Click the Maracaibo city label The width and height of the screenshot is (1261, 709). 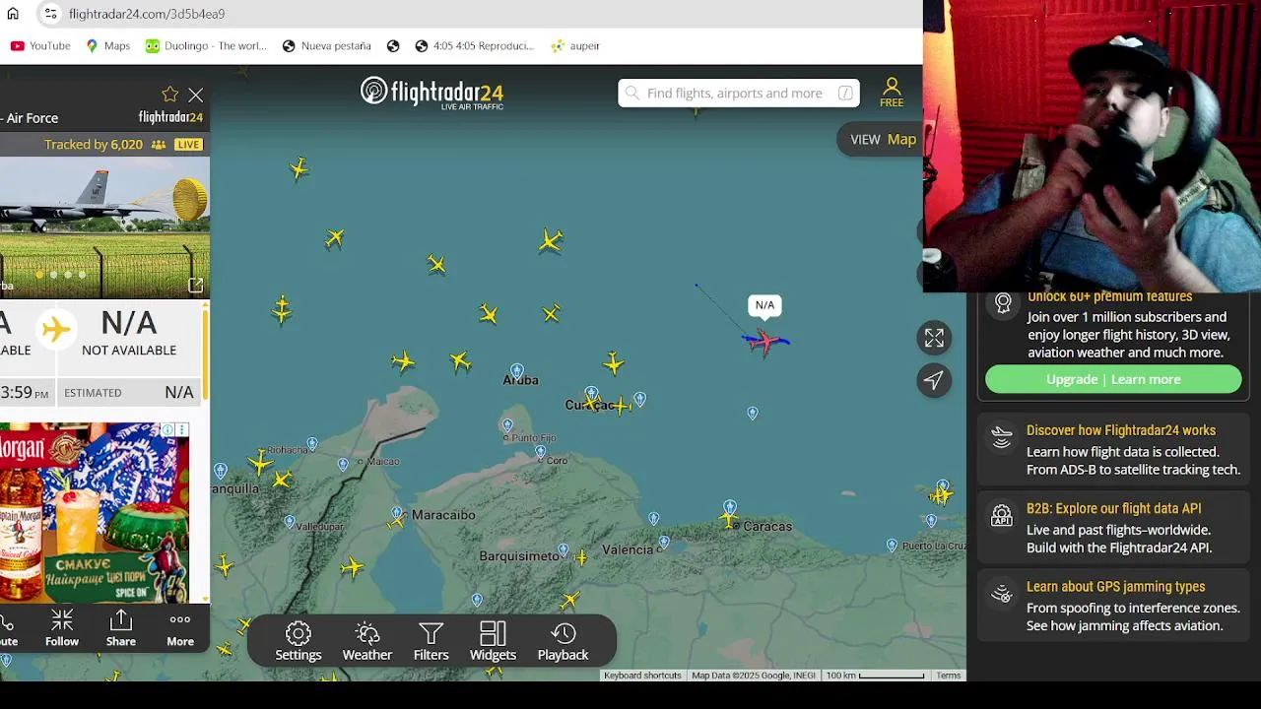[x=443, y=515]
